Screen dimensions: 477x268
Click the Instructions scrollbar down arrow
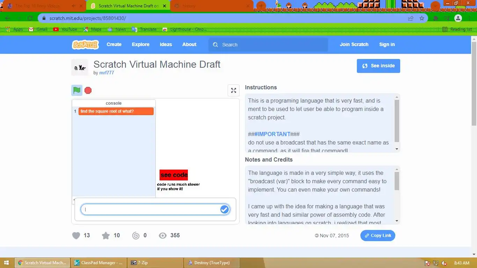coord(397,149)
